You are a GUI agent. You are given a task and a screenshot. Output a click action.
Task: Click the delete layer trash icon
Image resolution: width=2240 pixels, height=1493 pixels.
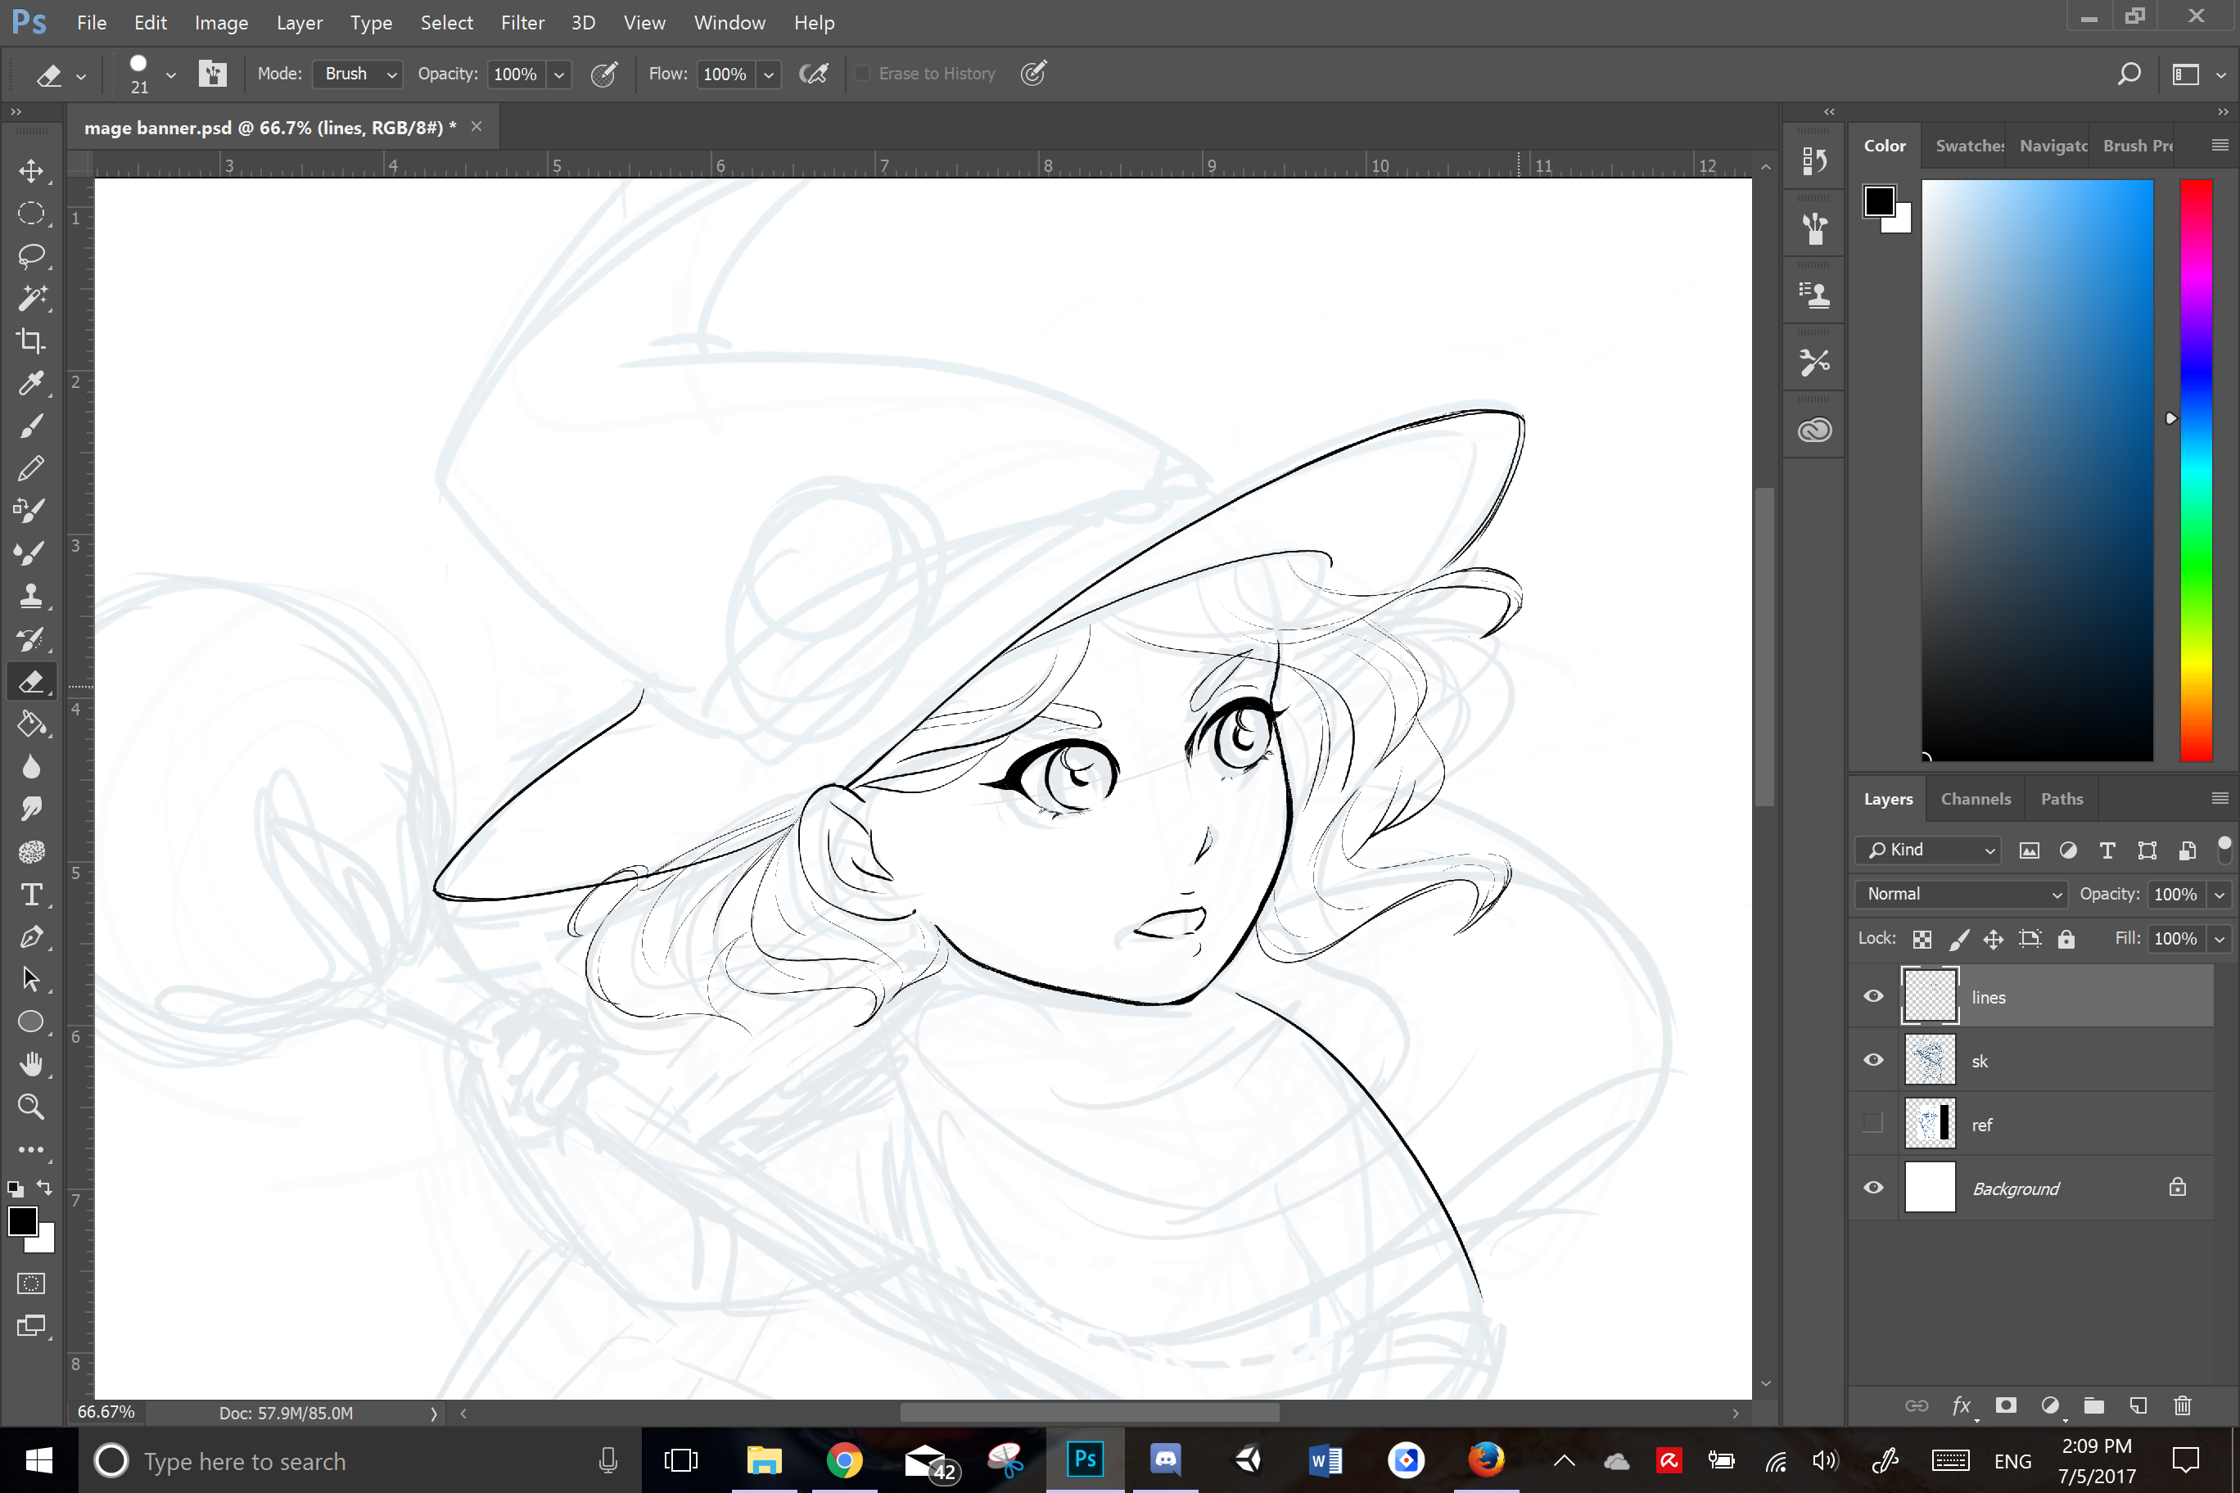pos(2183,1405)
